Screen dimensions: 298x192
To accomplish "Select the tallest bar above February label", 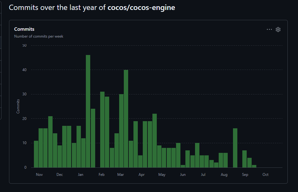I will click(102, 130).
